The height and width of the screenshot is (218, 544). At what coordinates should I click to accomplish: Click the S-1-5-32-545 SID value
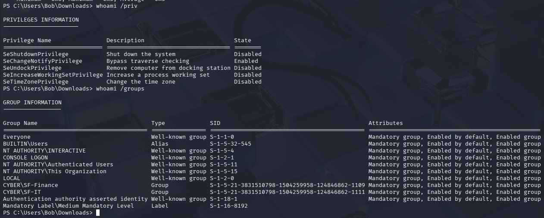(x=231, y=144)
